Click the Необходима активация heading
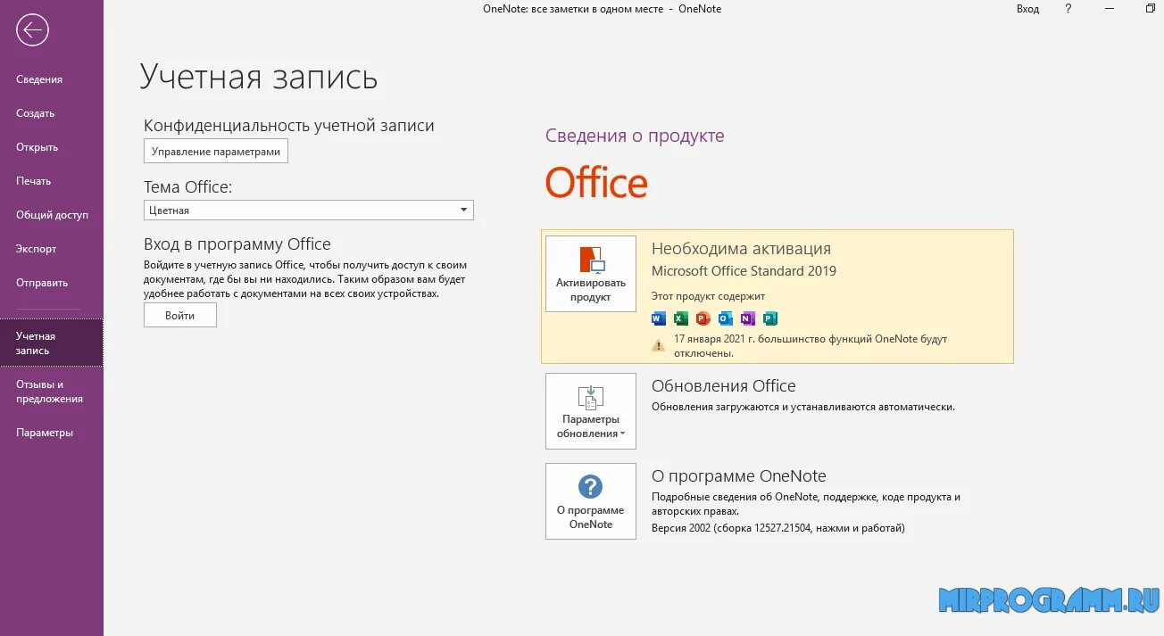The width and height of the screenshot is (1164, 636). pos(741,249)
